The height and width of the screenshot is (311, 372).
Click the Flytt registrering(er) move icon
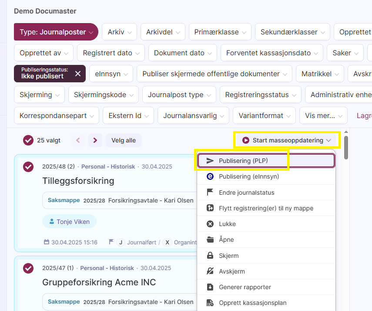210,208
